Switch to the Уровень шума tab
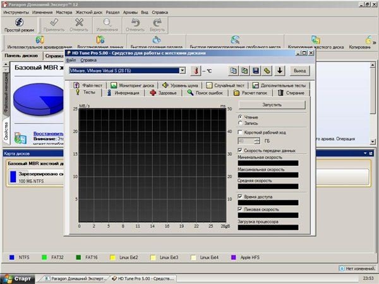379x284 pixels. click(180, 85)
